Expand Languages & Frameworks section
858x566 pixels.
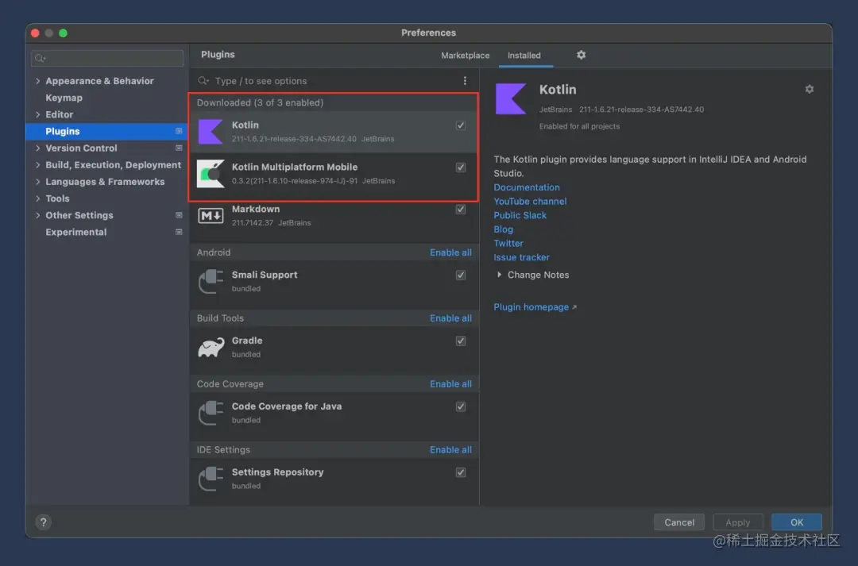point(38,182)
